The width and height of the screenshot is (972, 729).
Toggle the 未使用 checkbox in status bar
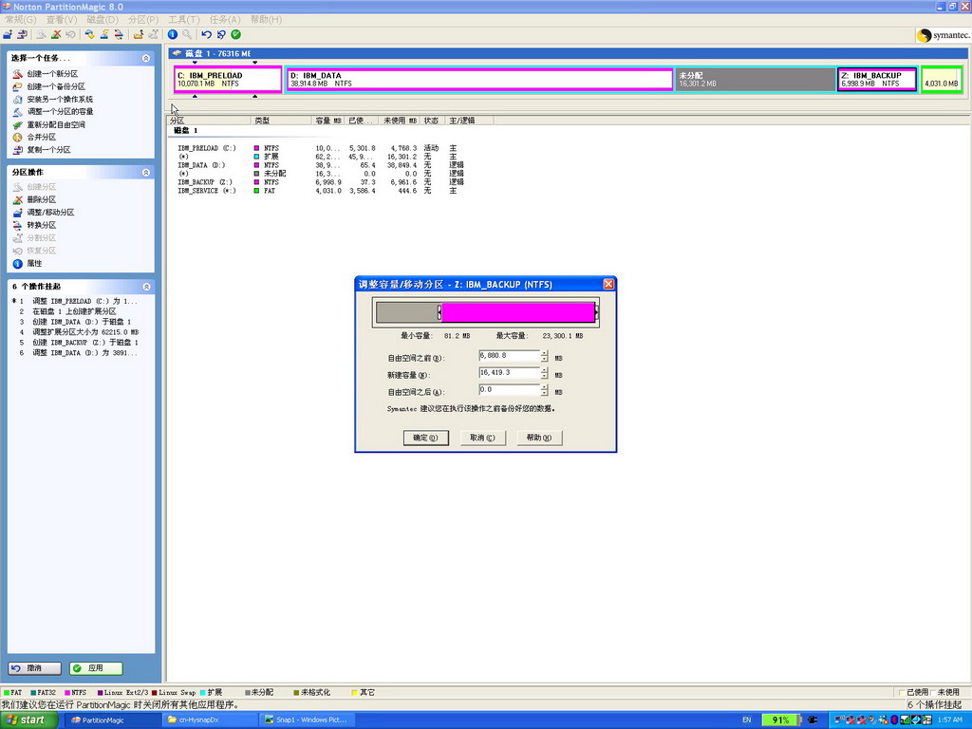pos(931,693)
